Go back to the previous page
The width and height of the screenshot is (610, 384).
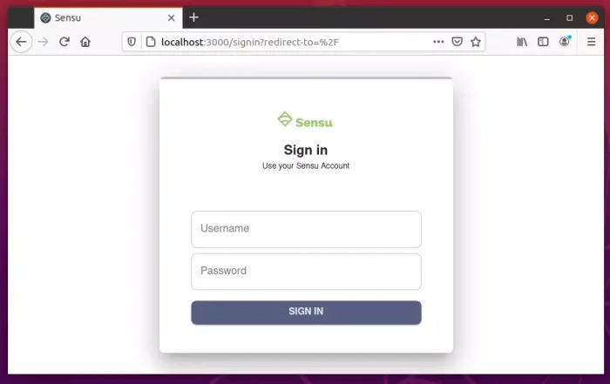(x=21, y=42)
